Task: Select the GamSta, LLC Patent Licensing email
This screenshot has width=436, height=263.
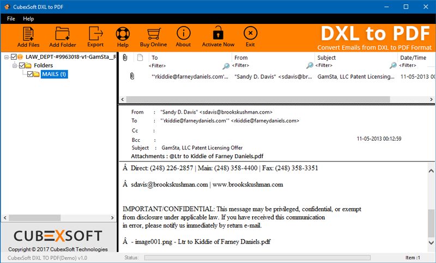Action: point(356,77)
